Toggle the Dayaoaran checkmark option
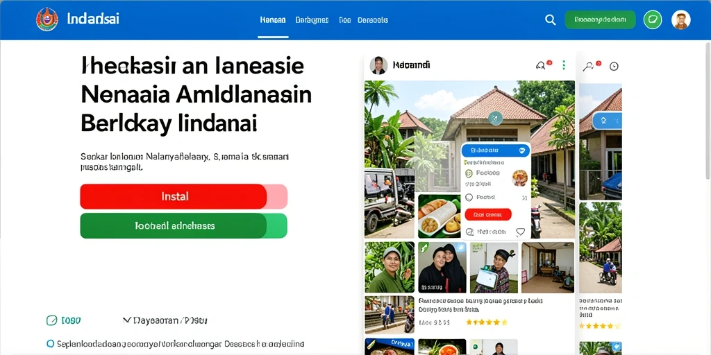Screen dimensions: 711x355 (126, 320)
